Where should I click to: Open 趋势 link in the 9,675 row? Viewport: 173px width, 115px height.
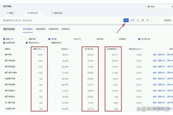coord(155,54)
